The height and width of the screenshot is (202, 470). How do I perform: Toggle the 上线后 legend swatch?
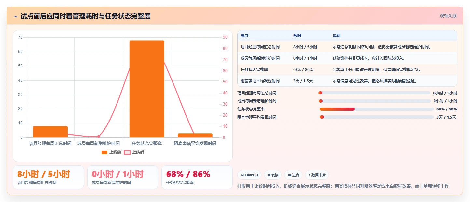click(127, 152)
